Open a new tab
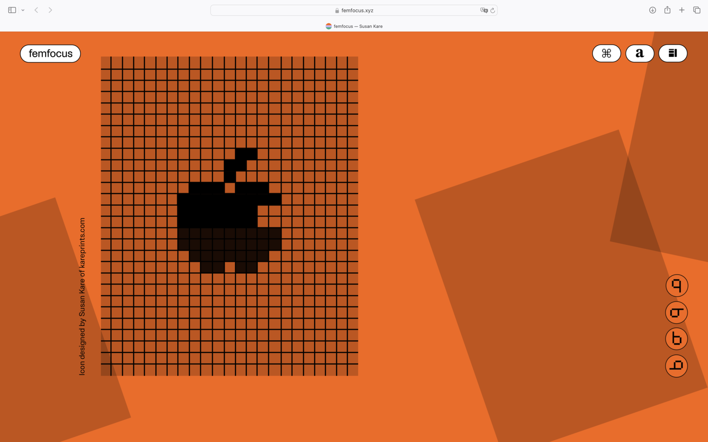708x442 pixels. [682, 10]
